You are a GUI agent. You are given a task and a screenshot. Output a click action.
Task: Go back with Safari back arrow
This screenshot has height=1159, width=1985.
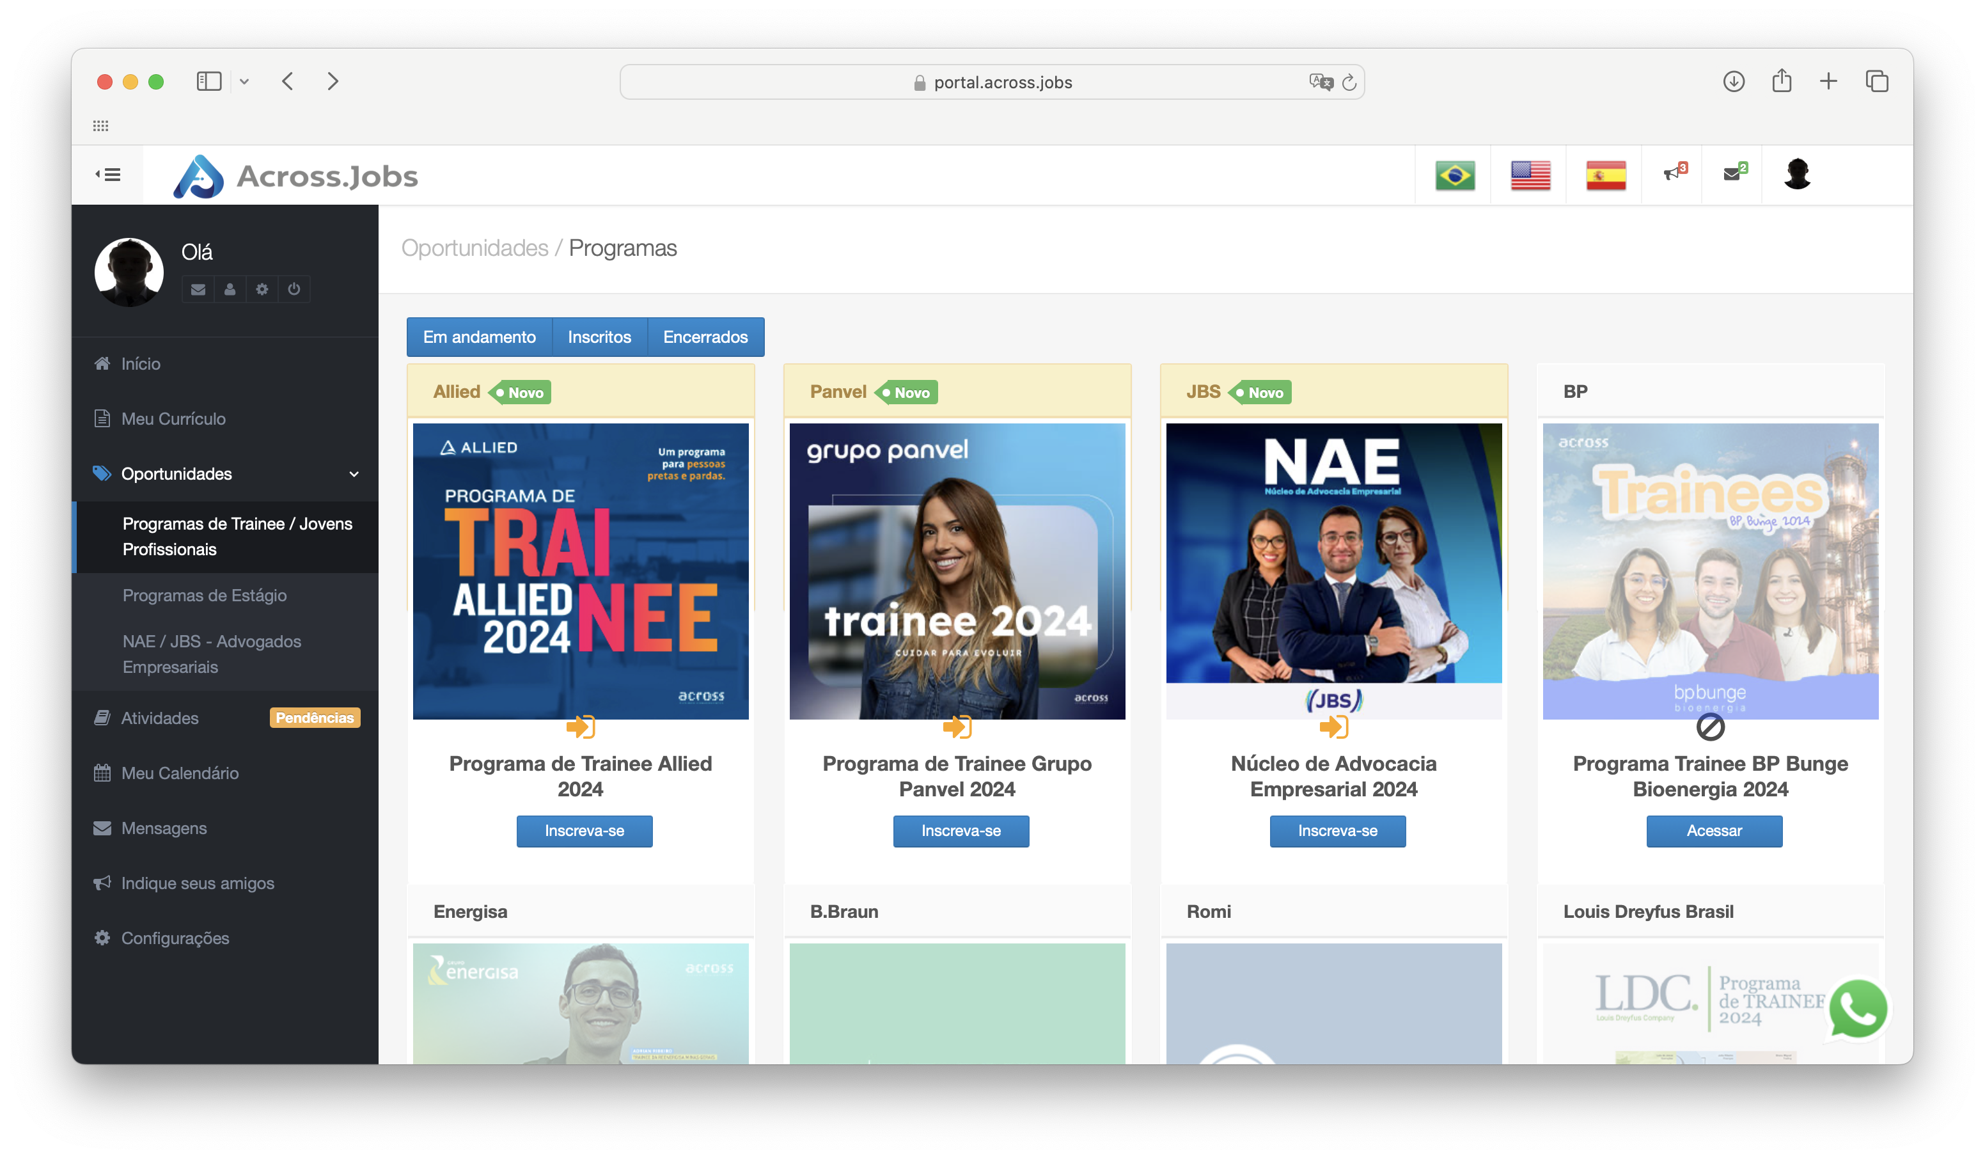(288, 81)
